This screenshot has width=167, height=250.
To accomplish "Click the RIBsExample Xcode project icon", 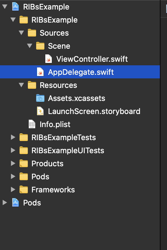I will (x=15, y=7).
